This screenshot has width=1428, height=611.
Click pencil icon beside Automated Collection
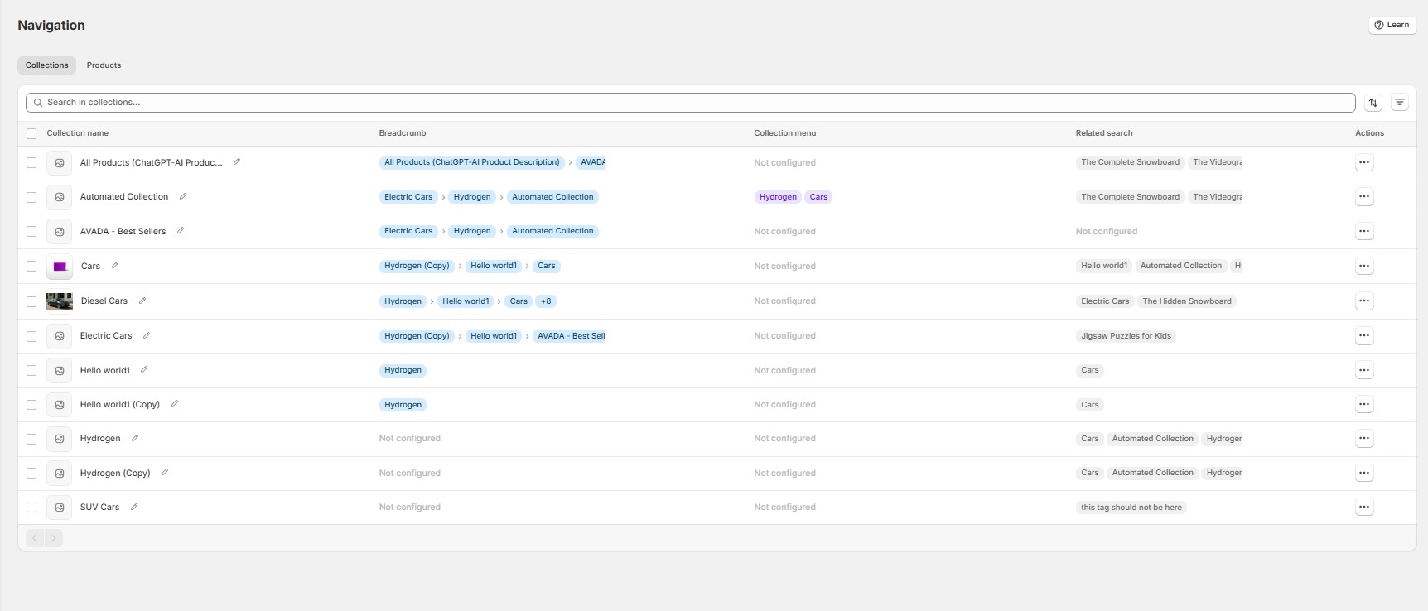click(183, 196)
